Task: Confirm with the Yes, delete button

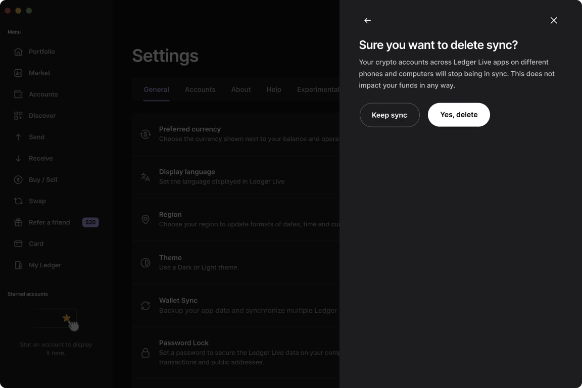Action: 458,115
